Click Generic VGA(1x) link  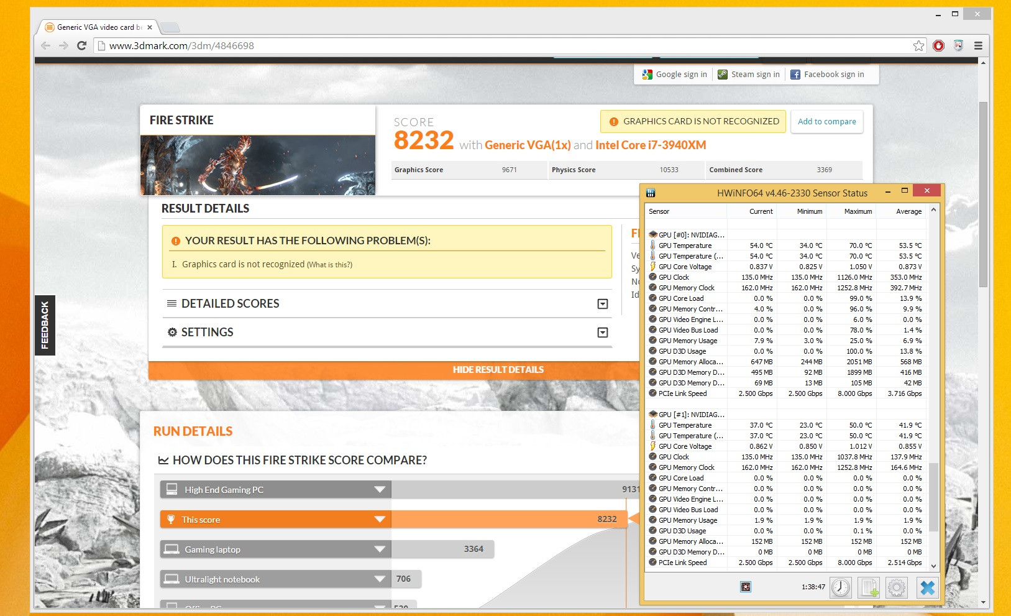click(x=528, y=145)
